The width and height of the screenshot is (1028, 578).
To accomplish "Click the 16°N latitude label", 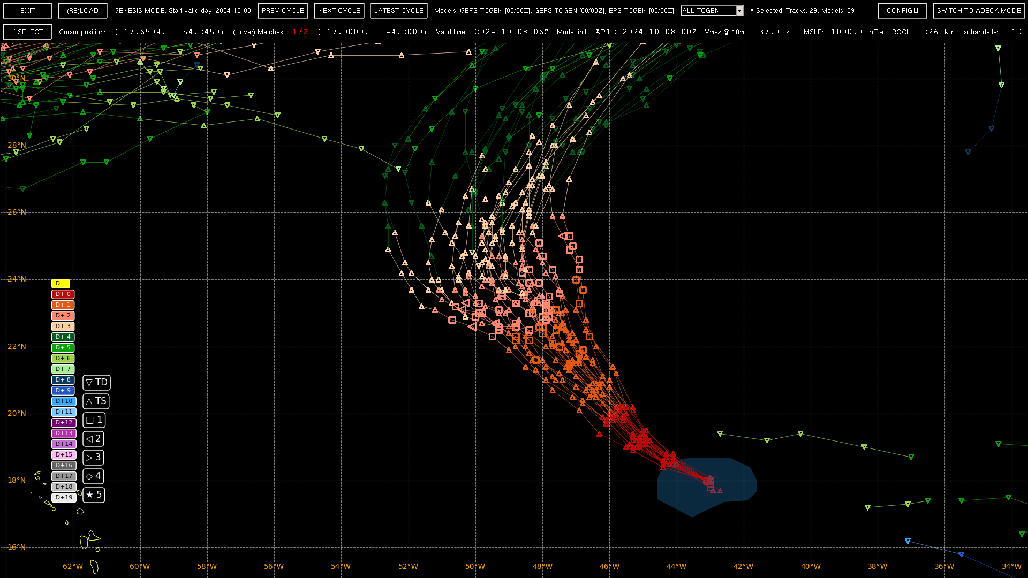I will pos(17,547).
